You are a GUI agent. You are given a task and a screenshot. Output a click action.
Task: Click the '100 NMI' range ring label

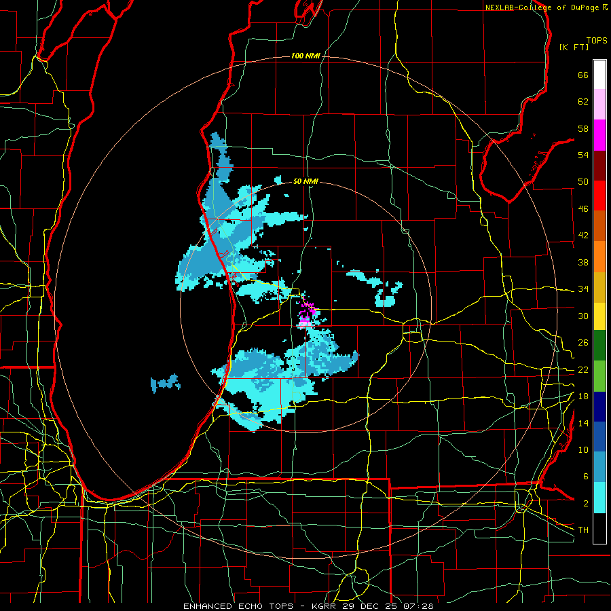(305, 56)
